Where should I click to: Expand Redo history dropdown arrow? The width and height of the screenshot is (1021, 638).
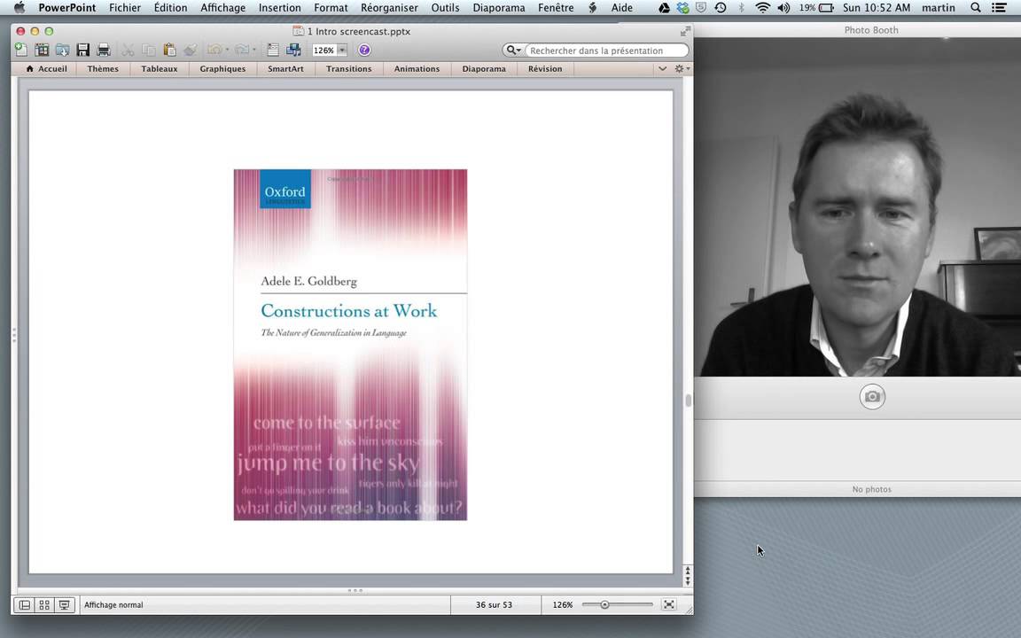[x=254, y=50]
